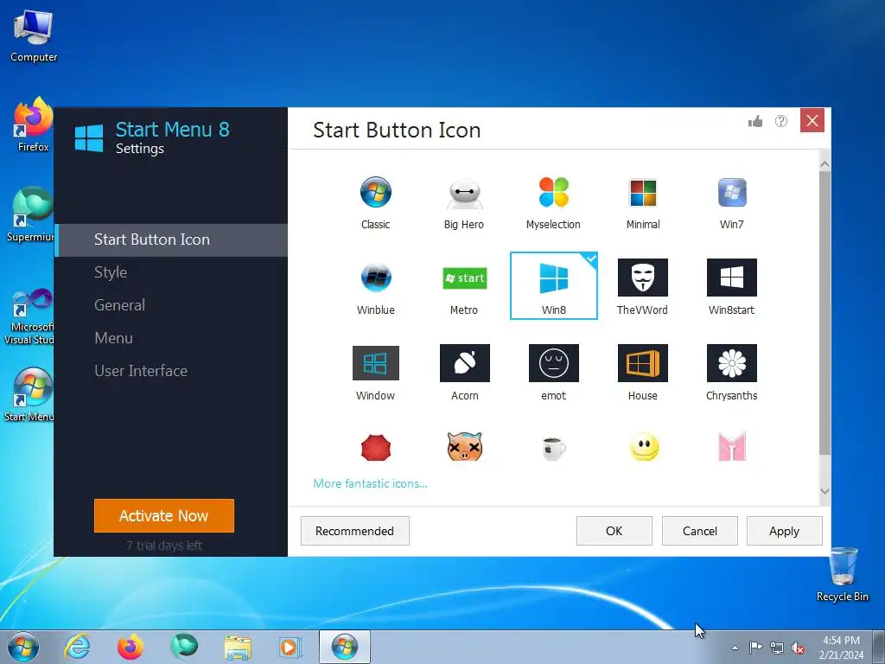Screen dimensions: 885x664
Task: Choose the Acorn start icon
Action: tap(464, 373)
